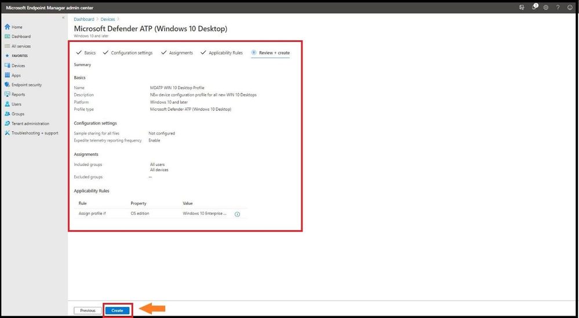Screen dimensions: 579x318
Task: Open the settings gear icon
Action: [x=546, y=8]
